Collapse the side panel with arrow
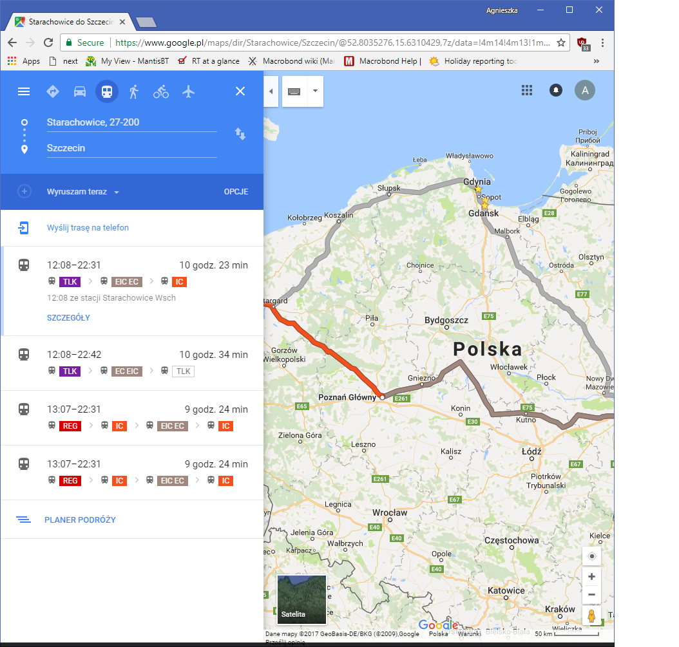Viewport: 679px width, 647px height. point(271,91)
